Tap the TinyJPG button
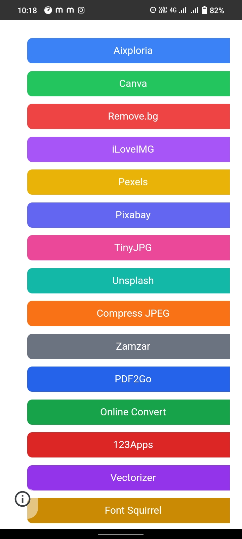This screenshot has height=539, width=242. click(133, 248)
